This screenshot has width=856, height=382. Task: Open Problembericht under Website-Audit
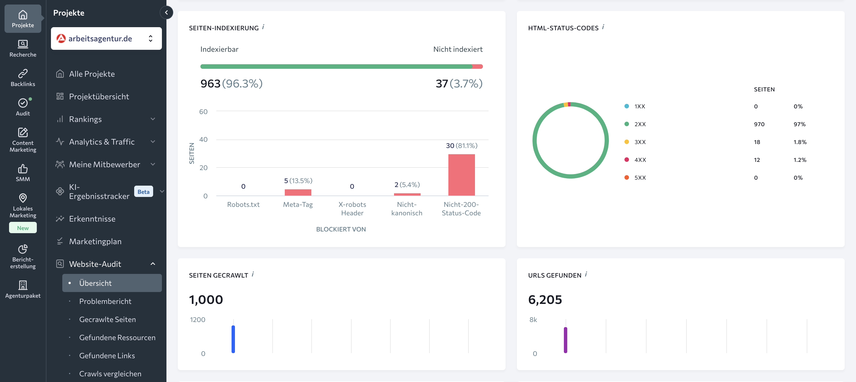tap(105, 301)
